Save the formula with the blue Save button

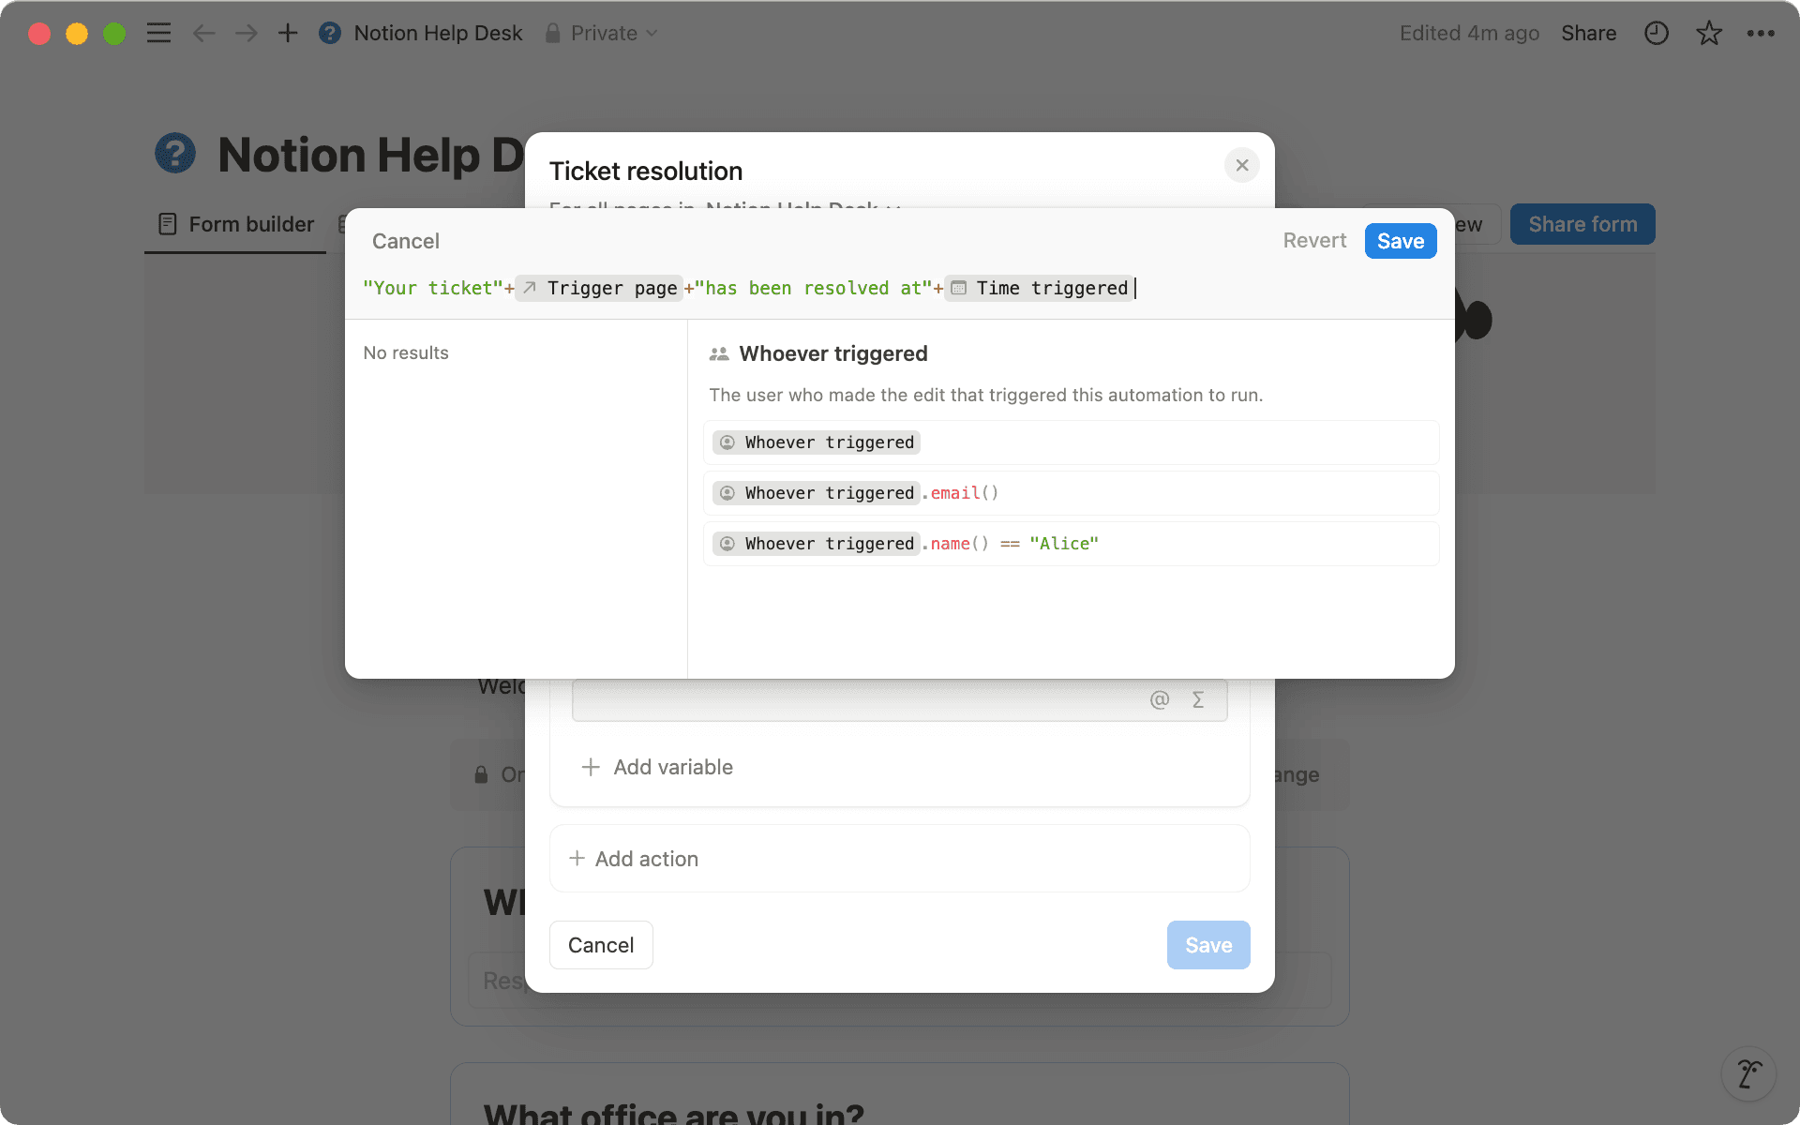(x=1400, y=241)
